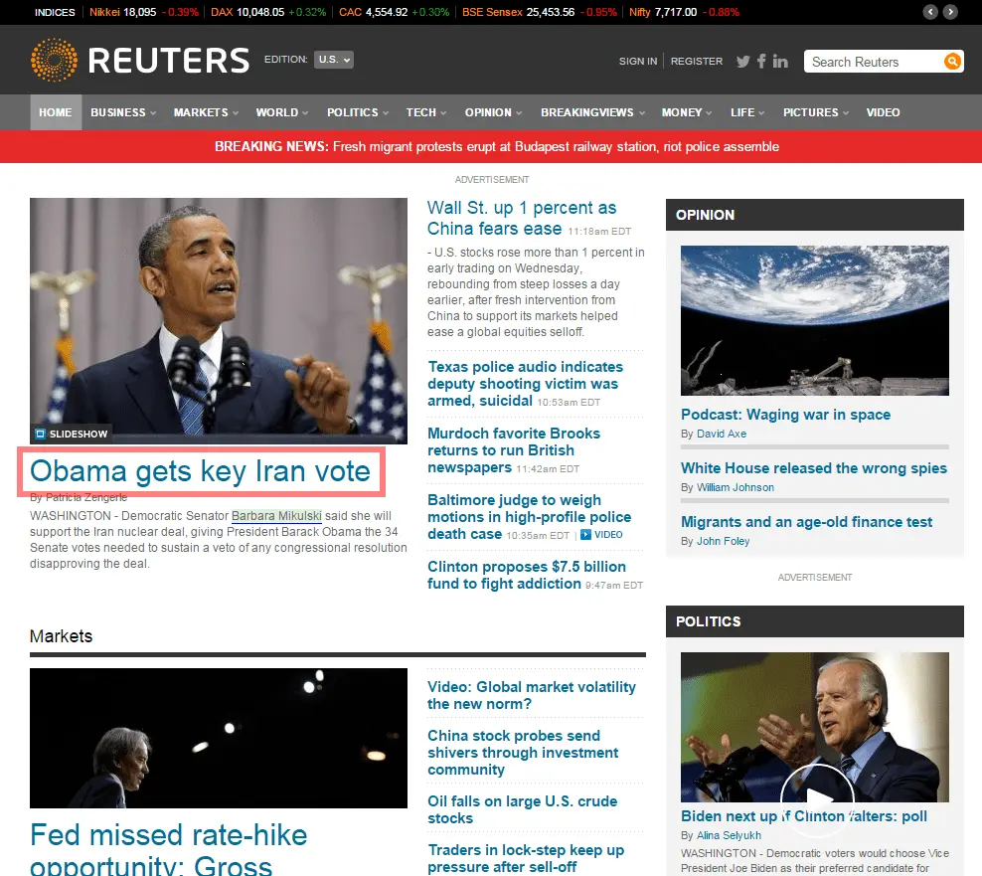Open 'White House released the wrong spies'
The image size is (982, 876).
pyautogui.click(x=814, y=468)
